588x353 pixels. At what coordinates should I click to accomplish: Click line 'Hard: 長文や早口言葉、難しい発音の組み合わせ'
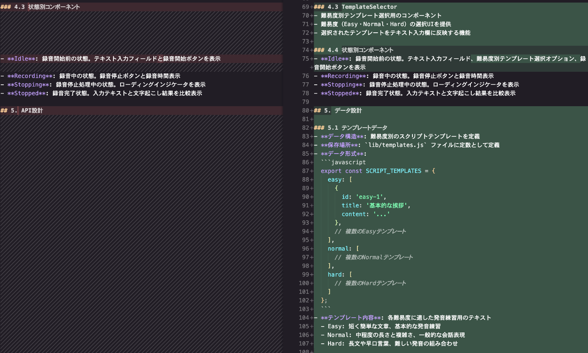pyautogui.click(x=389, y=343)
